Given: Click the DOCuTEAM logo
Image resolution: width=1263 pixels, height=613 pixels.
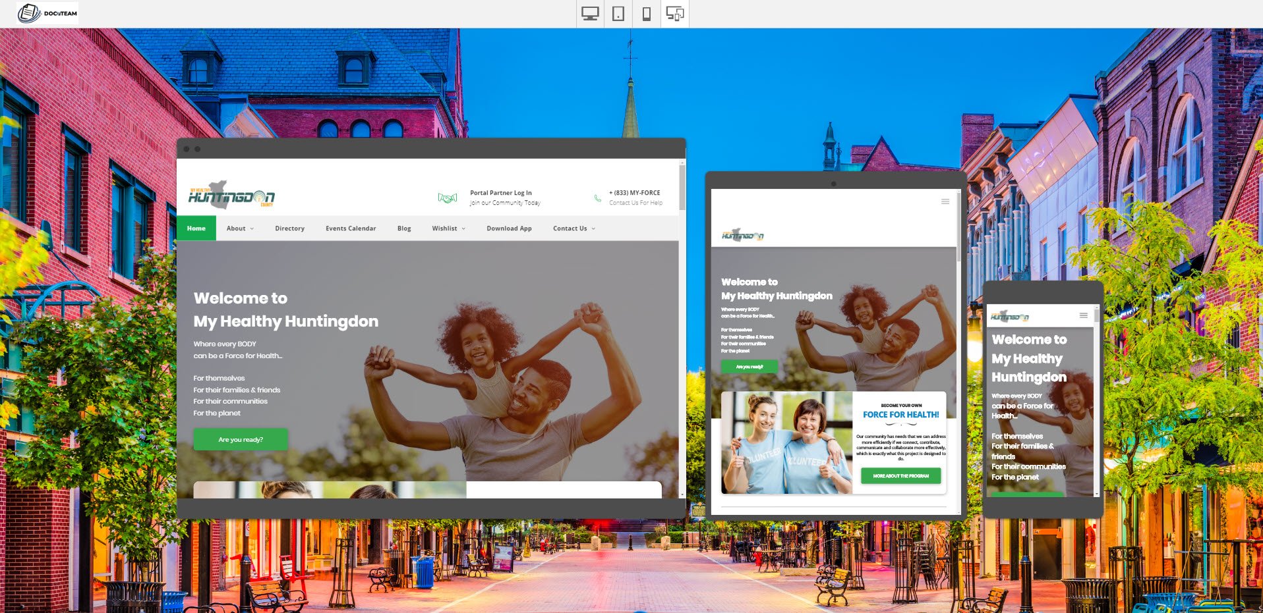Looking at the screenshot, I should click(x=46, y=13).
